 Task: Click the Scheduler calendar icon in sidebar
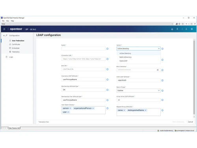[10, 48]
